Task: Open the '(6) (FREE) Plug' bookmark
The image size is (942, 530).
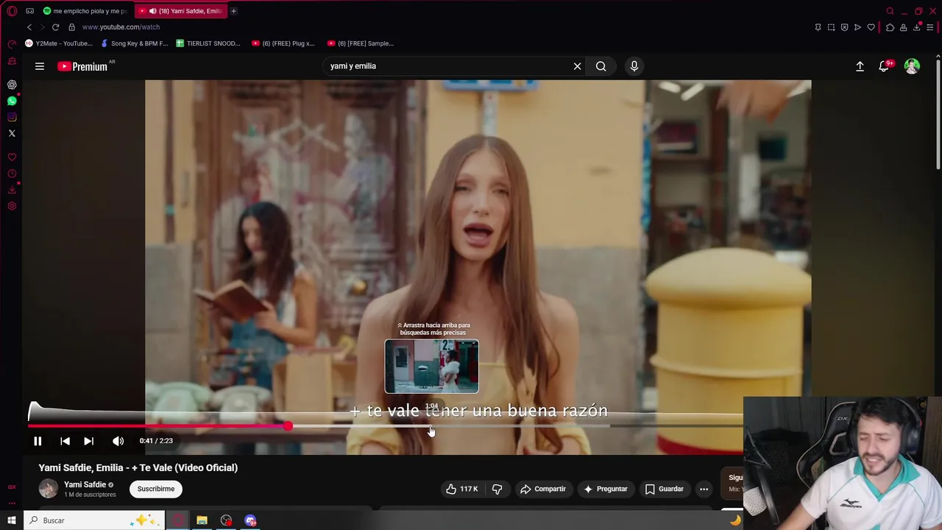Action: pyautogui.click(x=283, y=43)
